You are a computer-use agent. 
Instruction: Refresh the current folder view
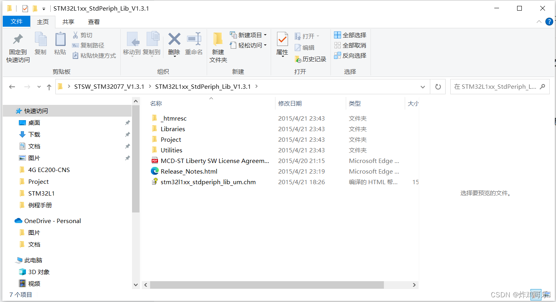click(438, 87)
